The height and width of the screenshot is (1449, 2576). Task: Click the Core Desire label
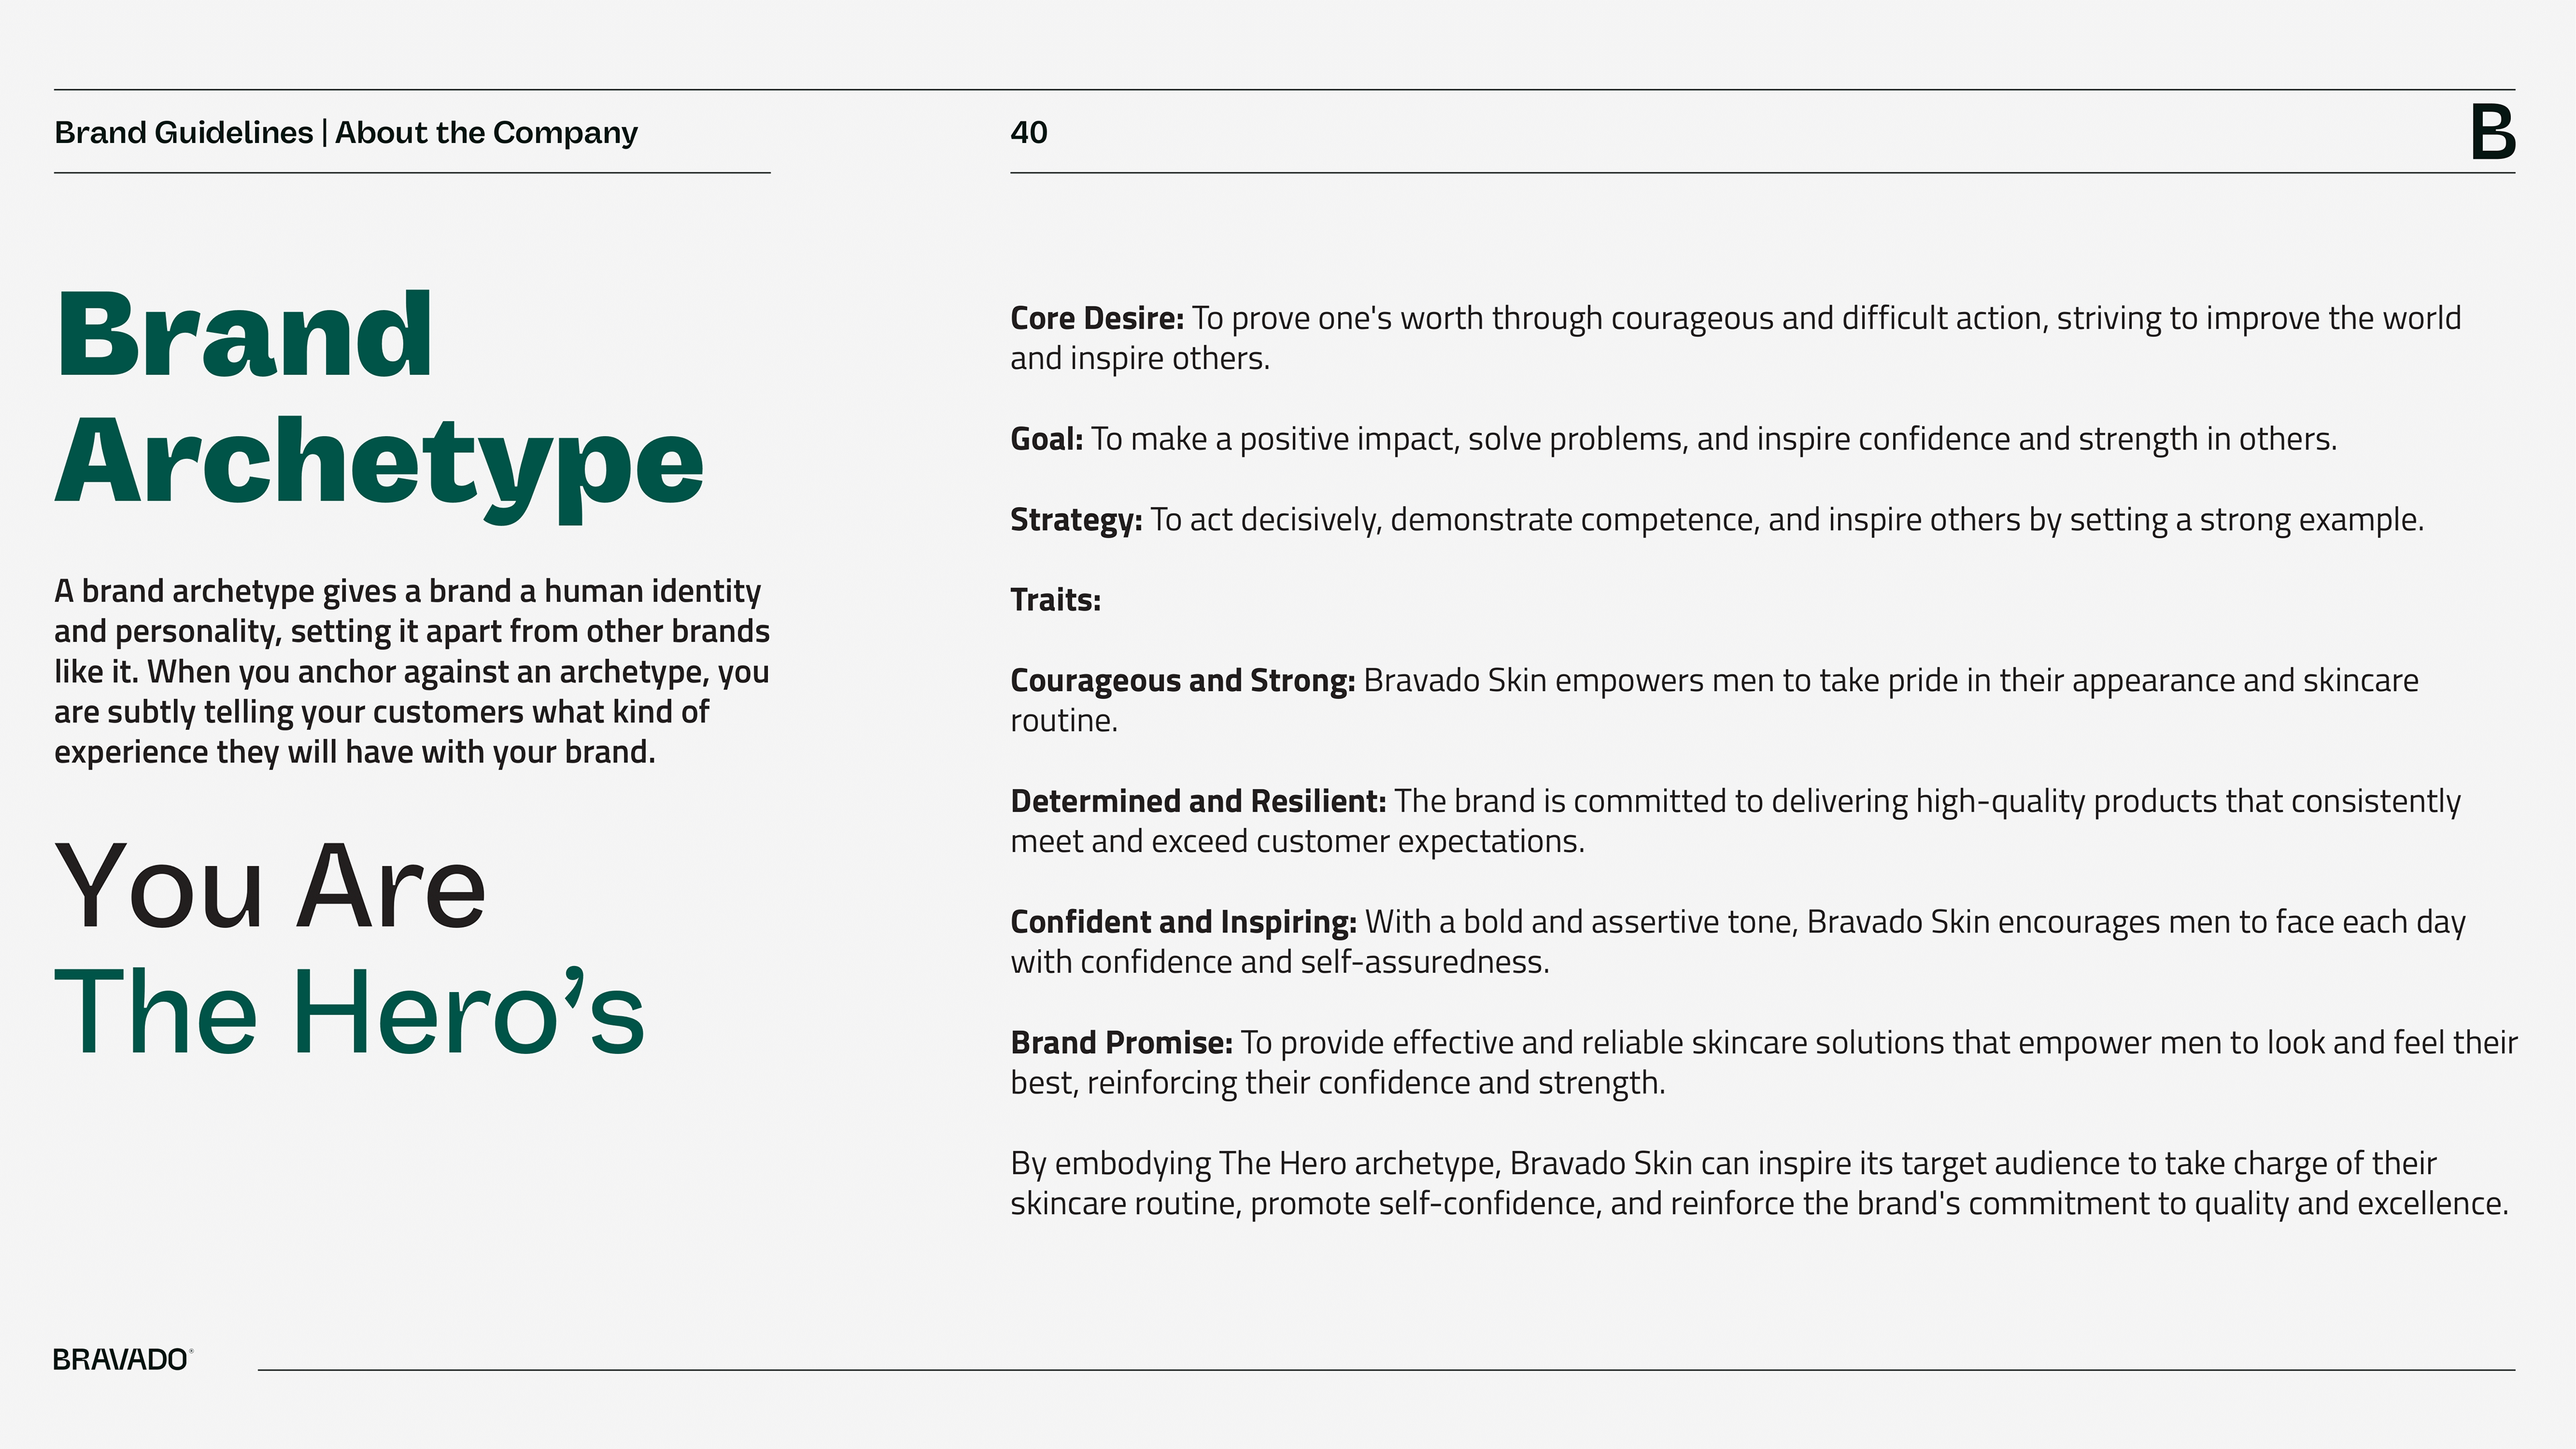tap(1096, 318)
